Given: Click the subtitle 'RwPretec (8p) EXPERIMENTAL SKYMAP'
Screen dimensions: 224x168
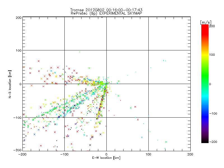Looking at the screenshot, I should 106,13.
